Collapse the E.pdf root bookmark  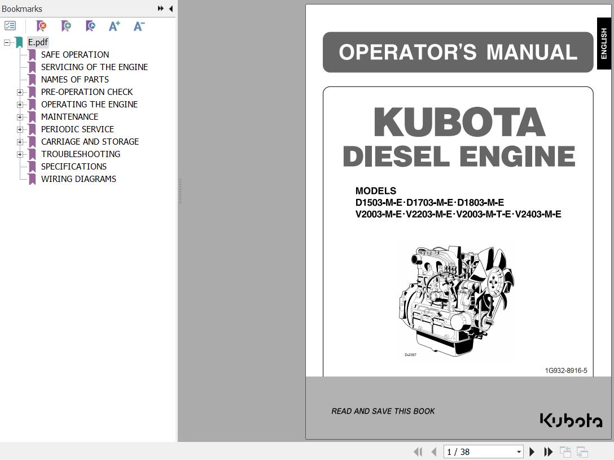point(7,42)
